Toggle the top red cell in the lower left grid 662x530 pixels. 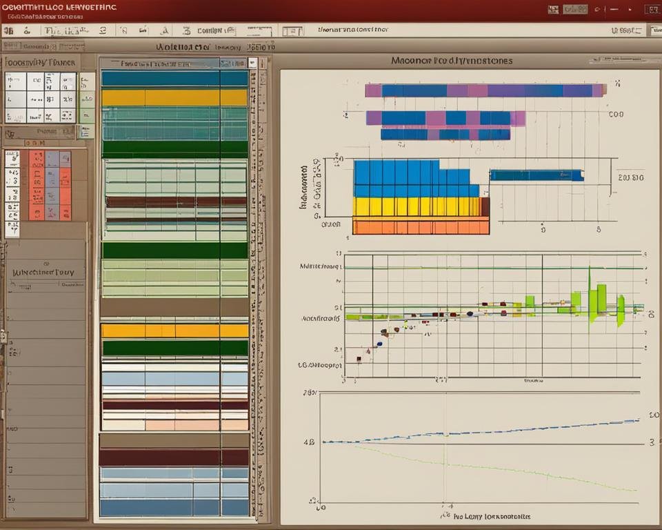(x=36, y=159)
